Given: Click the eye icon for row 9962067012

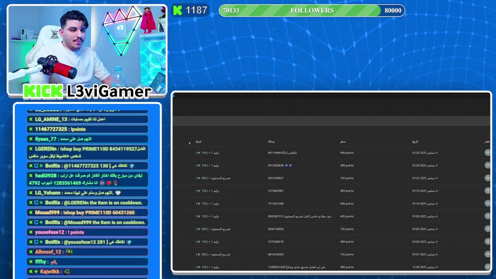Looking at the screenshot, I should pyautogui.click(x=487, y=216).
